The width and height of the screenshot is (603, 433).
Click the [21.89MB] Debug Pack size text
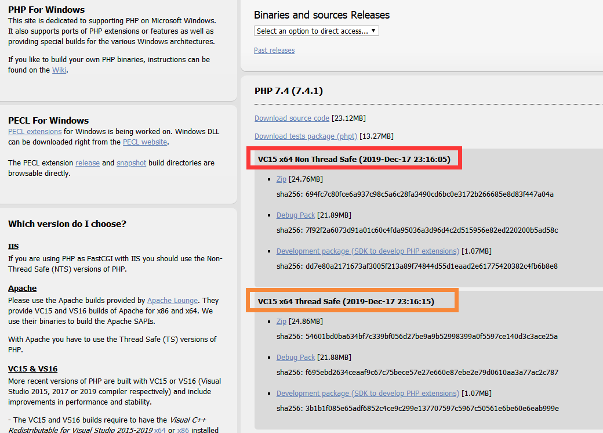334,215
